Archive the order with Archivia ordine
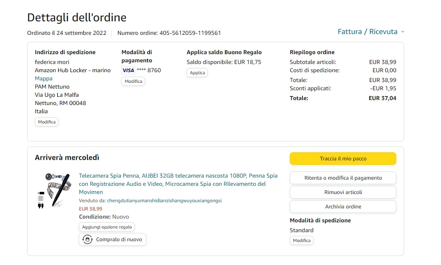This screenshot has height=265, width=441. 343,207
